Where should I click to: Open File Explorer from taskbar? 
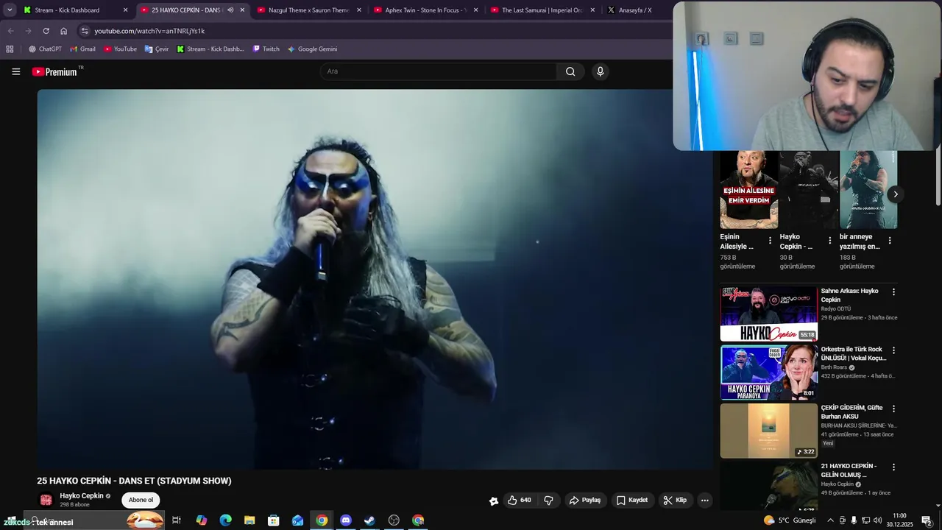pos(249,520)
